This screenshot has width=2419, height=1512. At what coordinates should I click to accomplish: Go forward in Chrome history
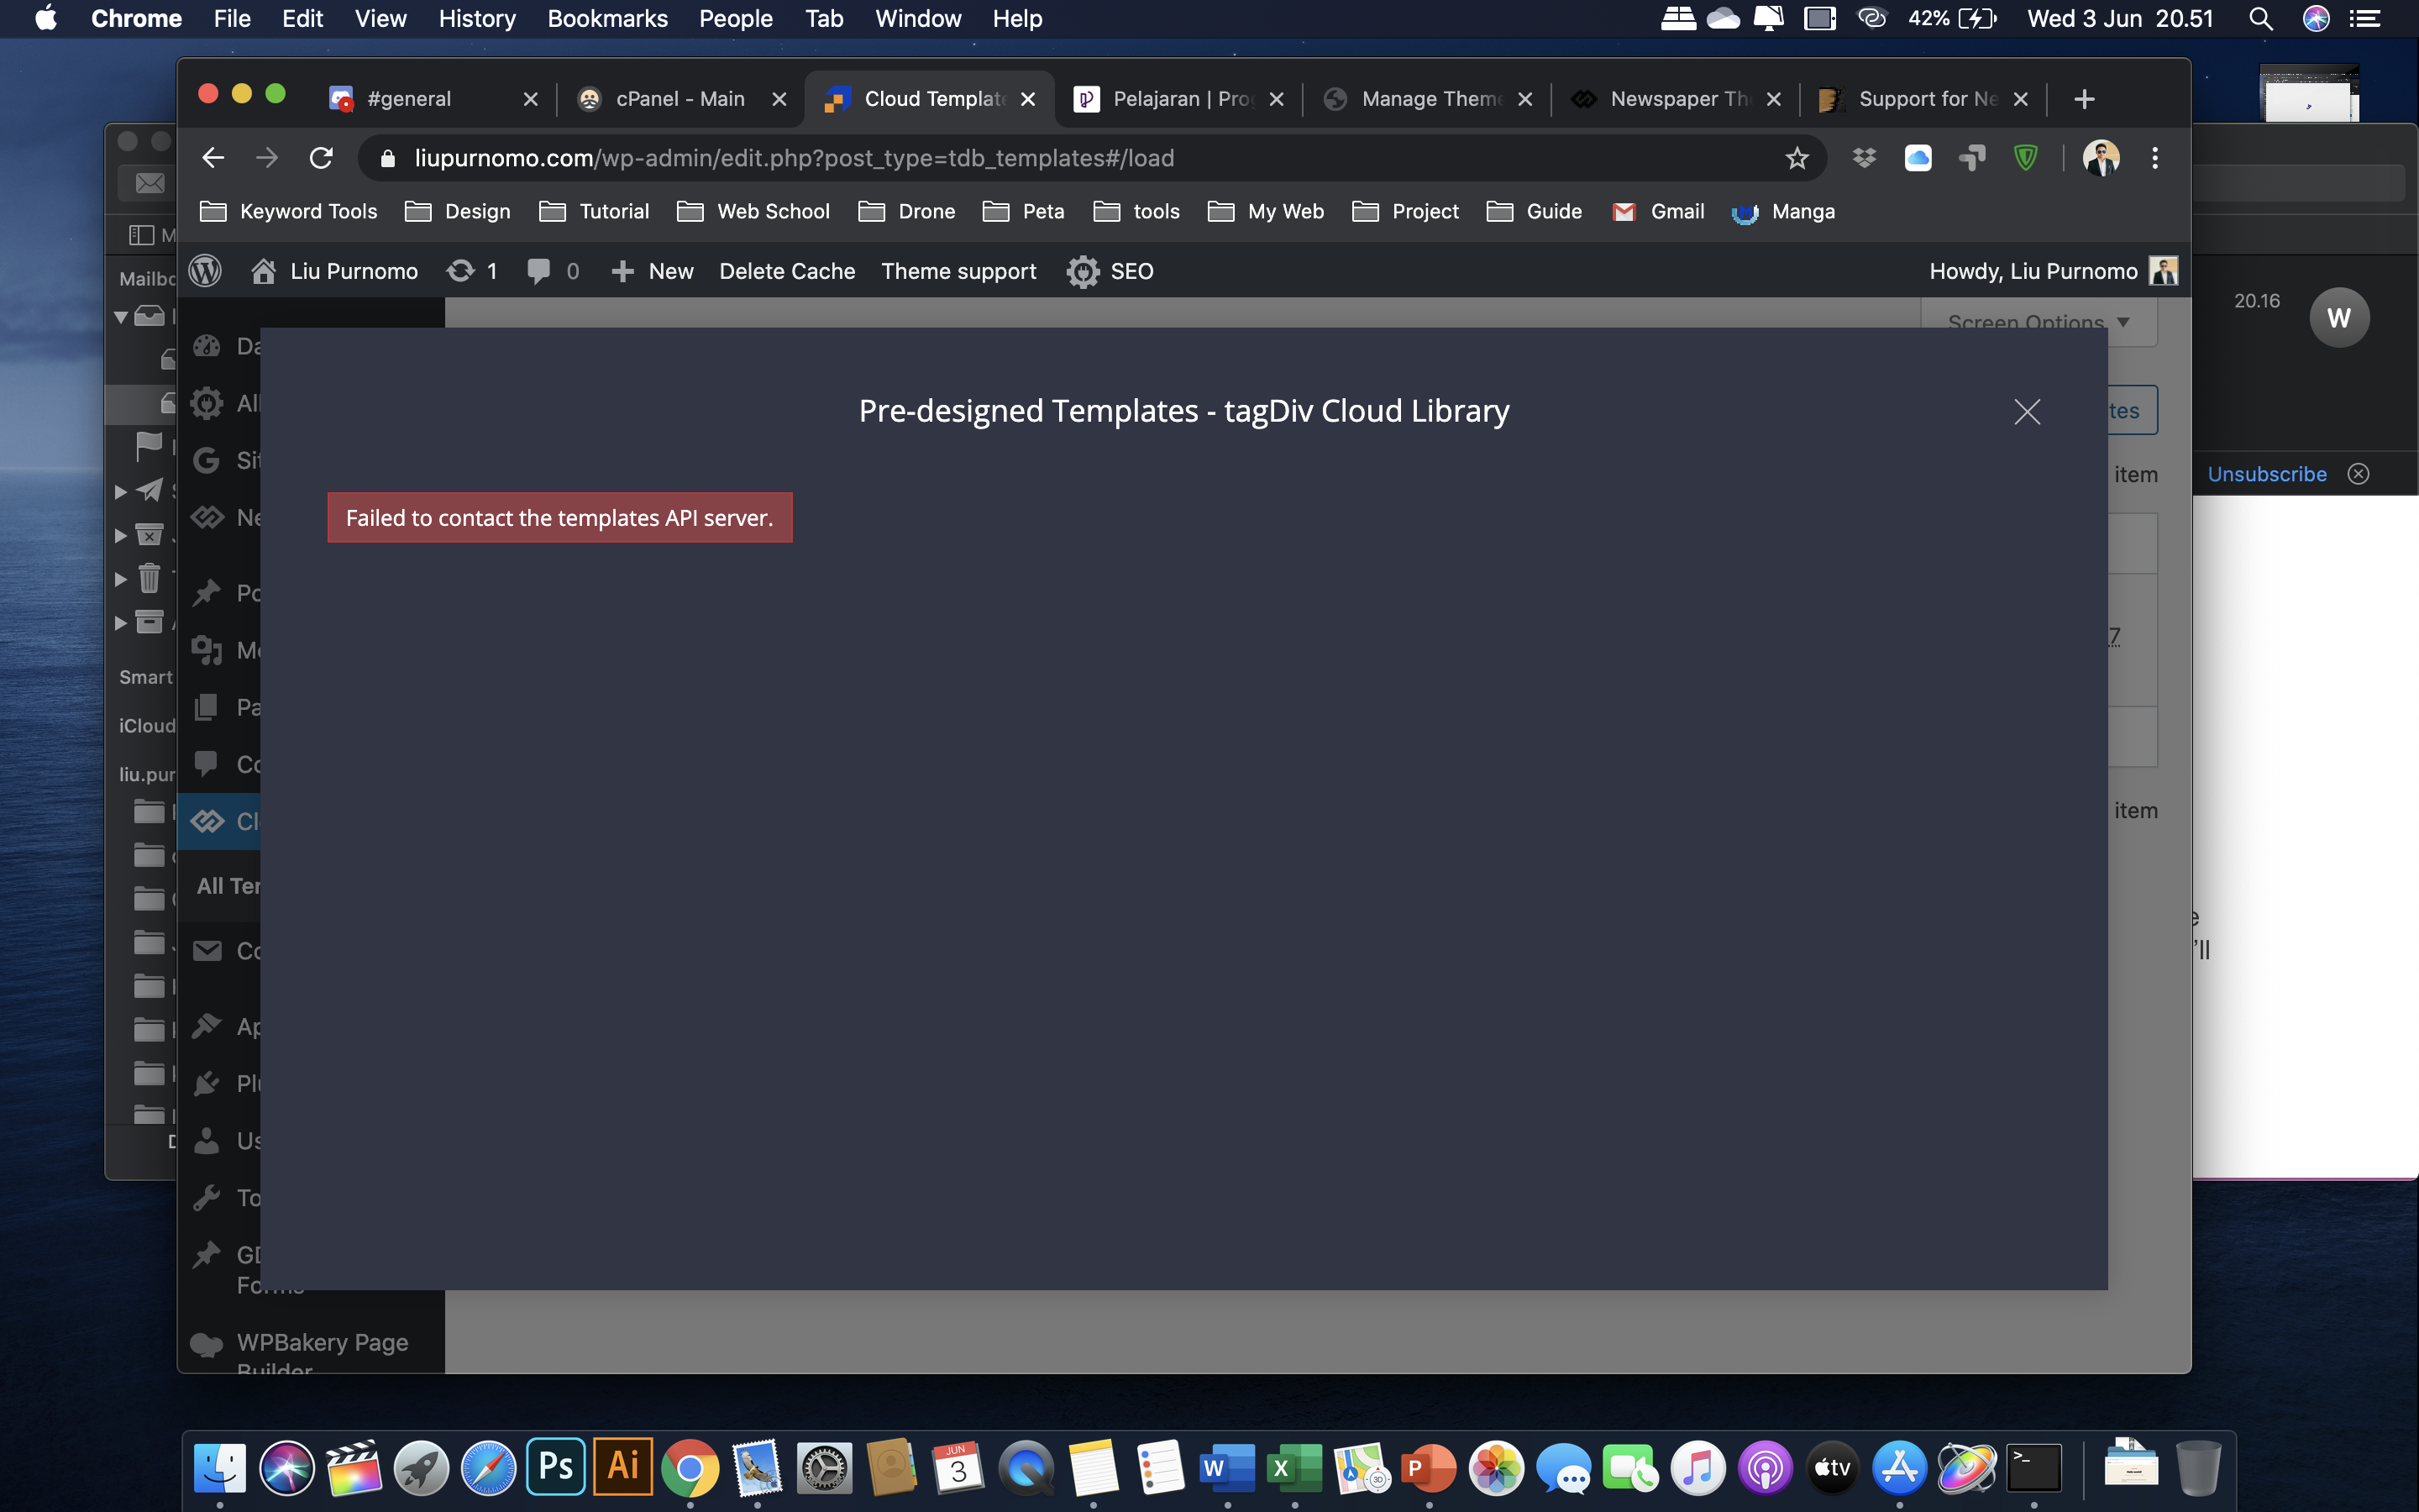point(267,158)
